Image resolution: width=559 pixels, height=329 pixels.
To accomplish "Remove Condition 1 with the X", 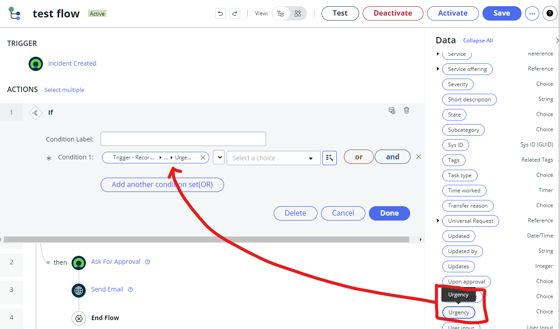I will pos(419,157).
